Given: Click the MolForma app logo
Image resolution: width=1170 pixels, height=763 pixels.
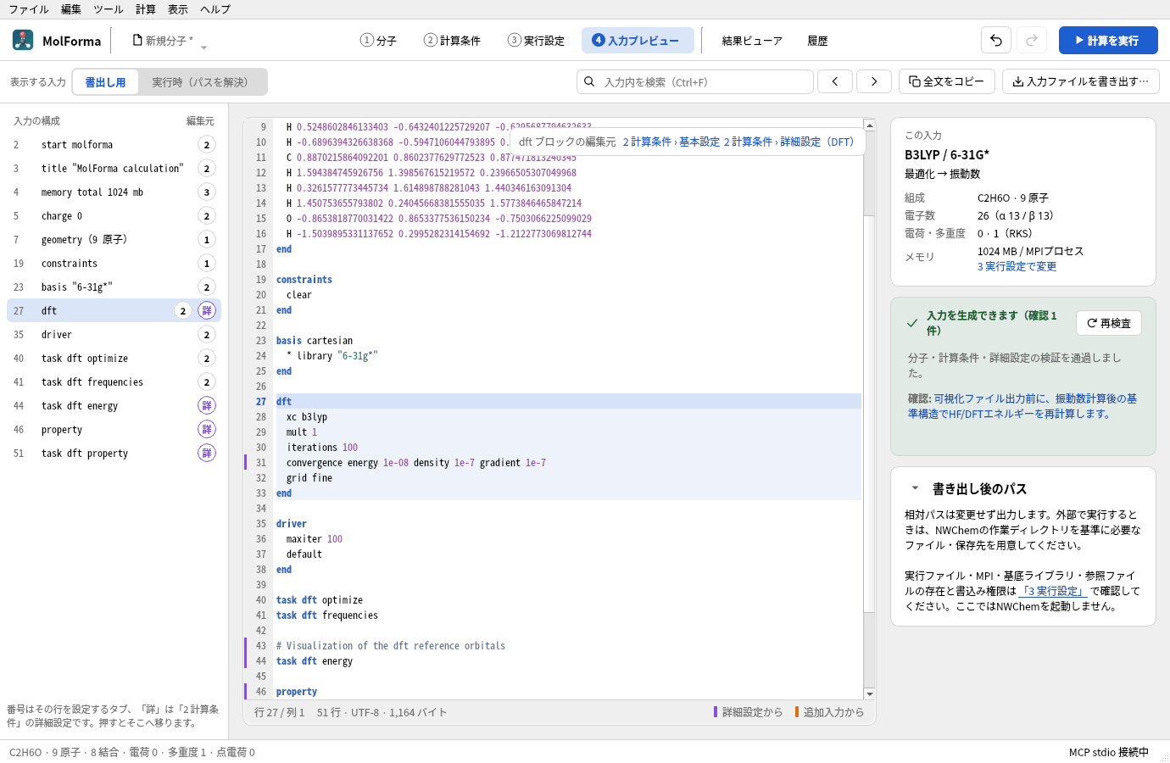Looking at the screenshot, I should click(x=23, y=40).
